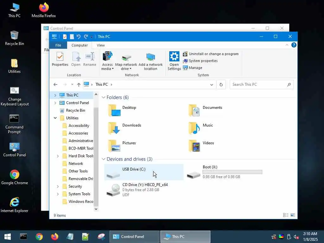Switch to Control Panel taskbar button
Viewport: 324px width, 243px height.
point(134,237)
